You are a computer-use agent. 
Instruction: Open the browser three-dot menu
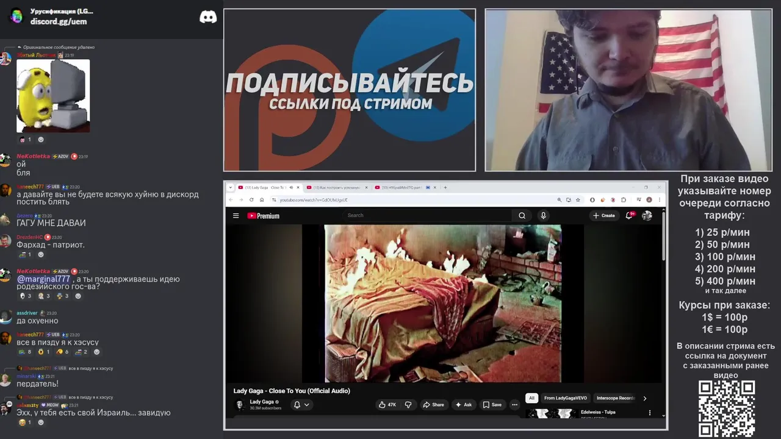click(659, 200)
